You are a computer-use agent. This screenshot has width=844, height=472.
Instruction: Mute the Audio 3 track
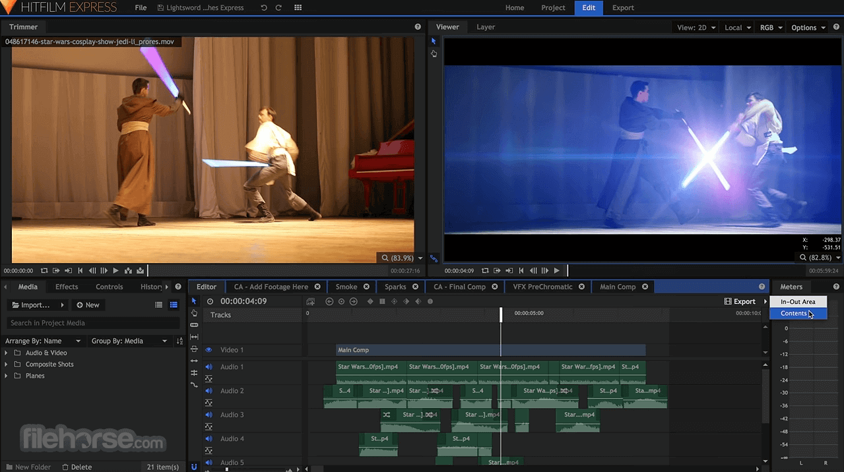(x=209, y=415)
